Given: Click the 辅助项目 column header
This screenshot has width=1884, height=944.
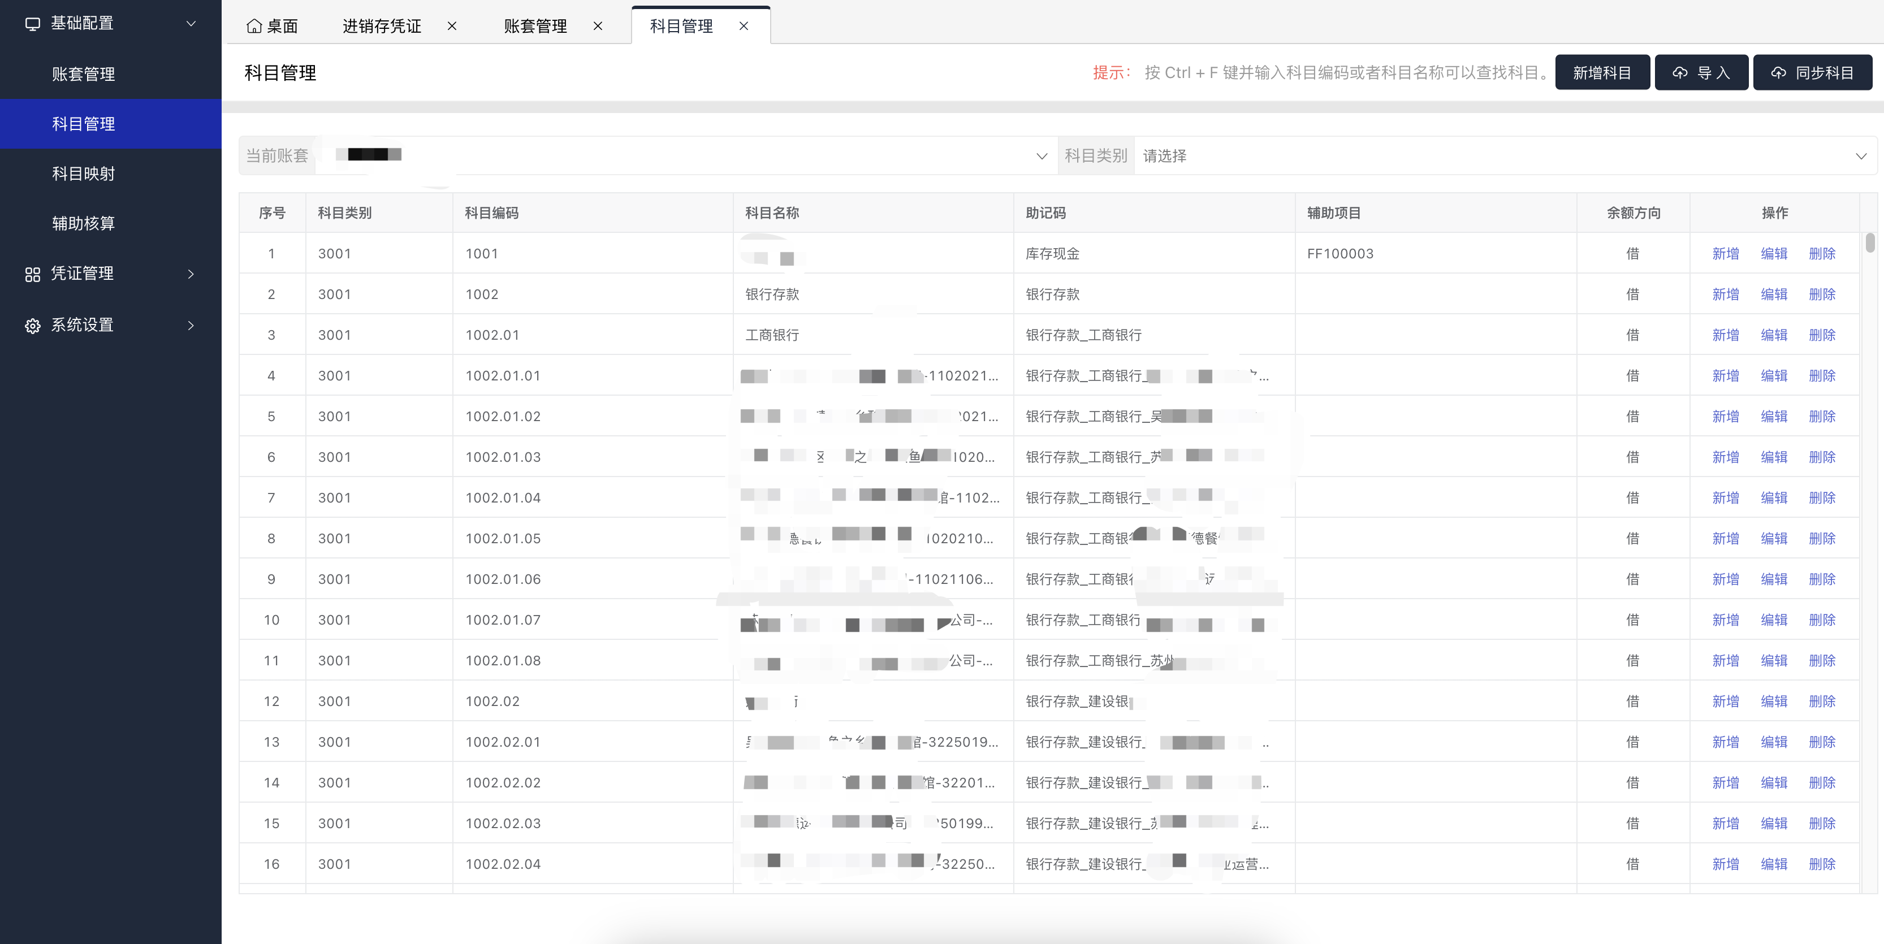Looking at the screenshot, I should (x=1436, y=213).
